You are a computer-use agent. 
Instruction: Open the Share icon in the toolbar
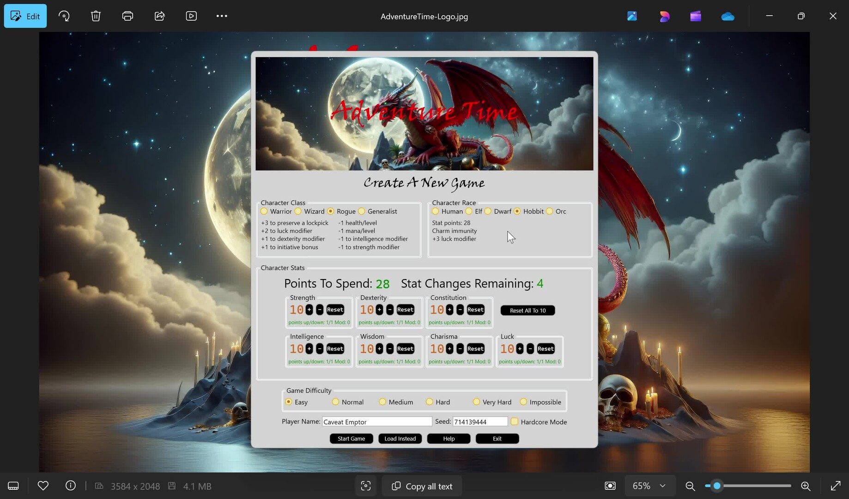click(x=159, y=16)
